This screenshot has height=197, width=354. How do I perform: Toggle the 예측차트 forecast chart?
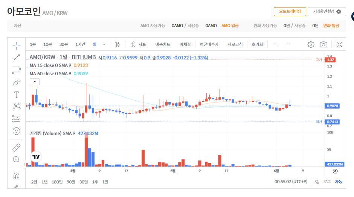(x=163, y=44)
